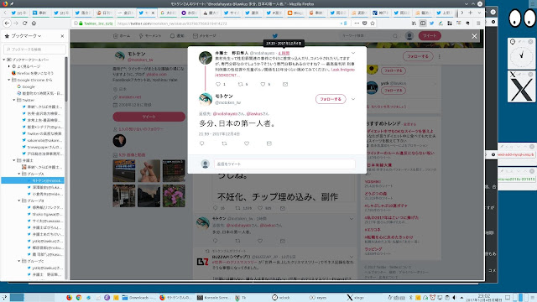Click the Twitter keyword search box

369,35
